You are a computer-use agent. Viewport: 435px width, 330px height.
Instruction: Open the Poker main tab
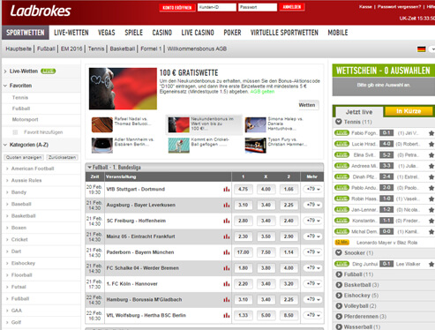232,33
